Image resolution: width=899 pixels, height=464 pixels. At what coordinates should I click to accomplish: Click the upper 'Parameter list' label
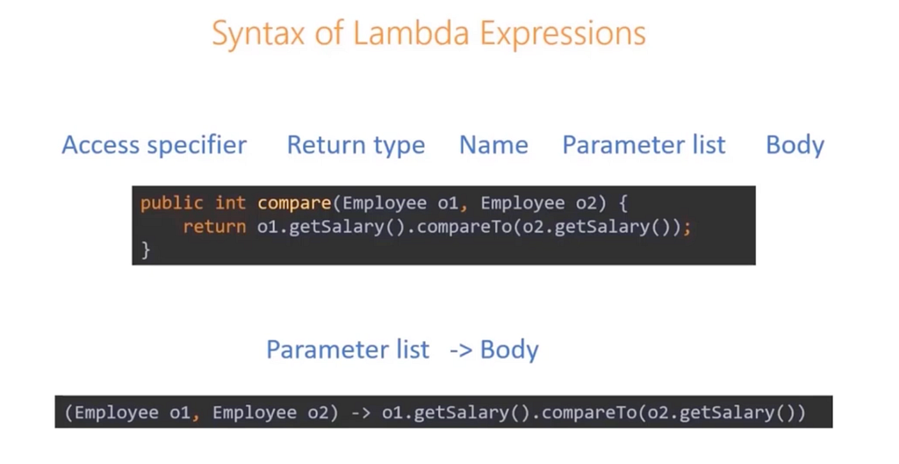pyautogui.click(x=644, y=145)
